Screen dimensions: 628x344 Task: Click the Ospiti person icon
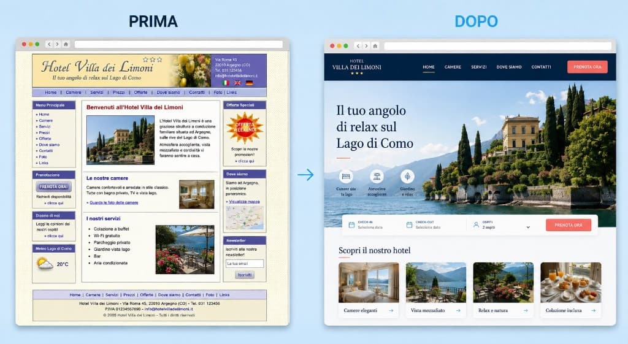[x=476, y=225]
